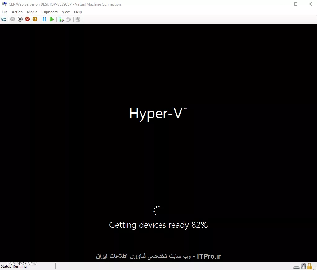
Task: Click the Status: Running label
Action: coord(14,266)
